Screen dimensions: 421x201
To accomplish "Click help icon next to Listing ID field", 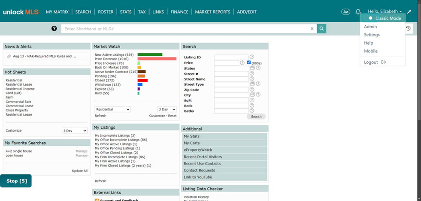I will pos(252,57).
